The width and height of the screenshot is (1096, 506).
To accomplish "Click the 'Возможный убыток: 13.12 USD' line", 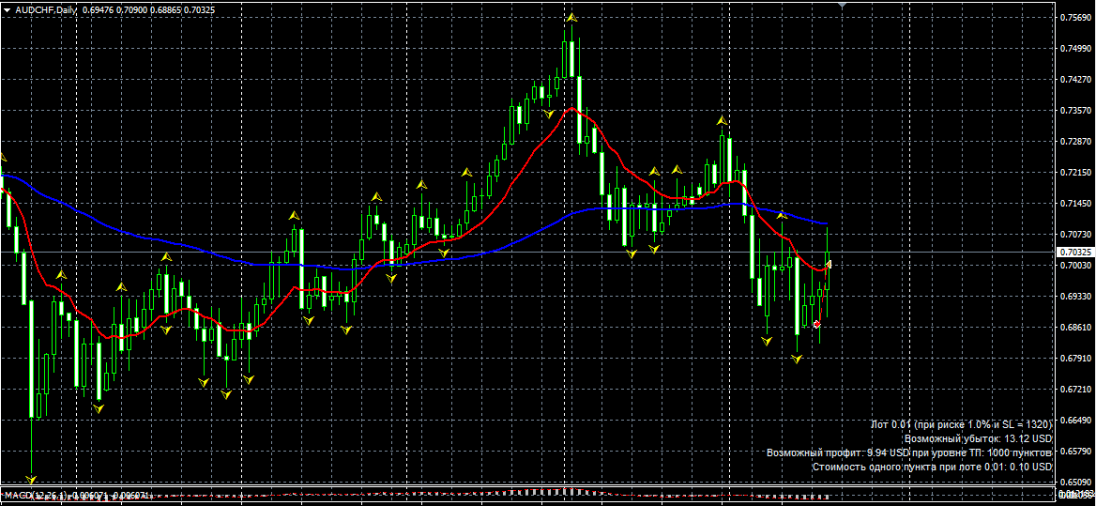I will [978, 439].
